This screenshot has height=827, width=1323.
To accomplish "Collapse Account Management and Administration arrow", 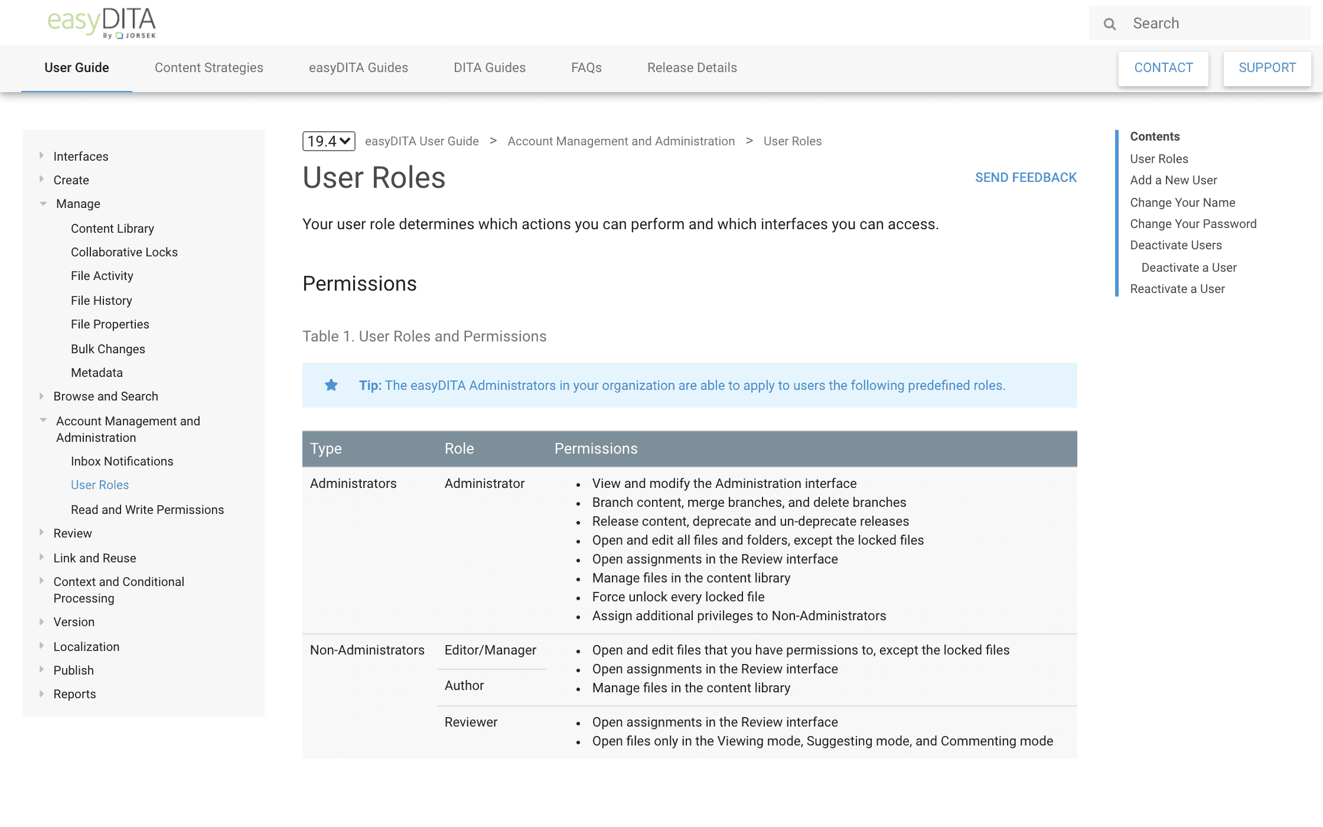I will click(43, 420).
